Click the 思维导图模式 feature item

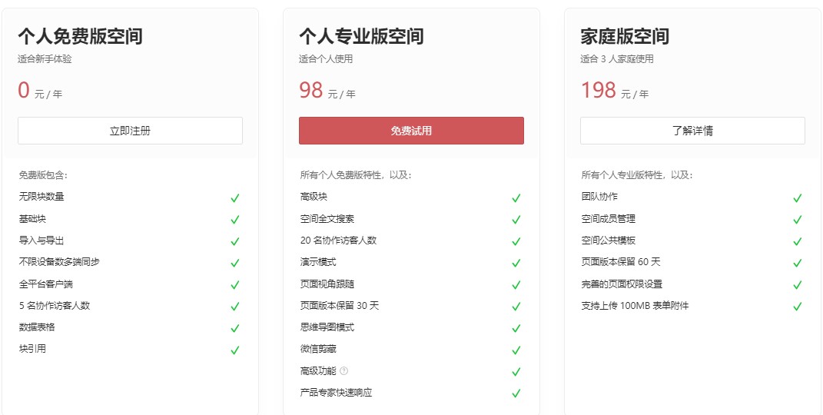tap(327, 327)
